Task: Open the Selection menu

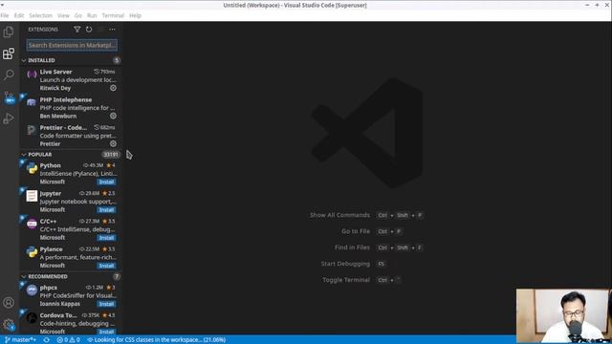Action: tap(40, 15)
